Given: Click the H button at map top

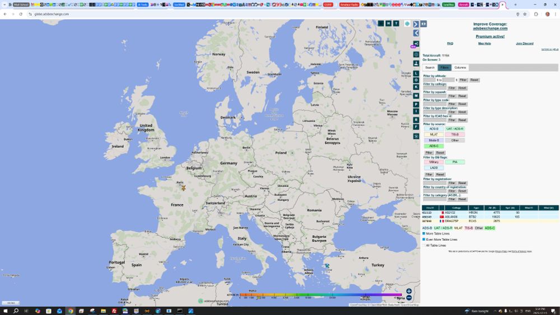Looking at the screenshot, I should click(388, 23).
